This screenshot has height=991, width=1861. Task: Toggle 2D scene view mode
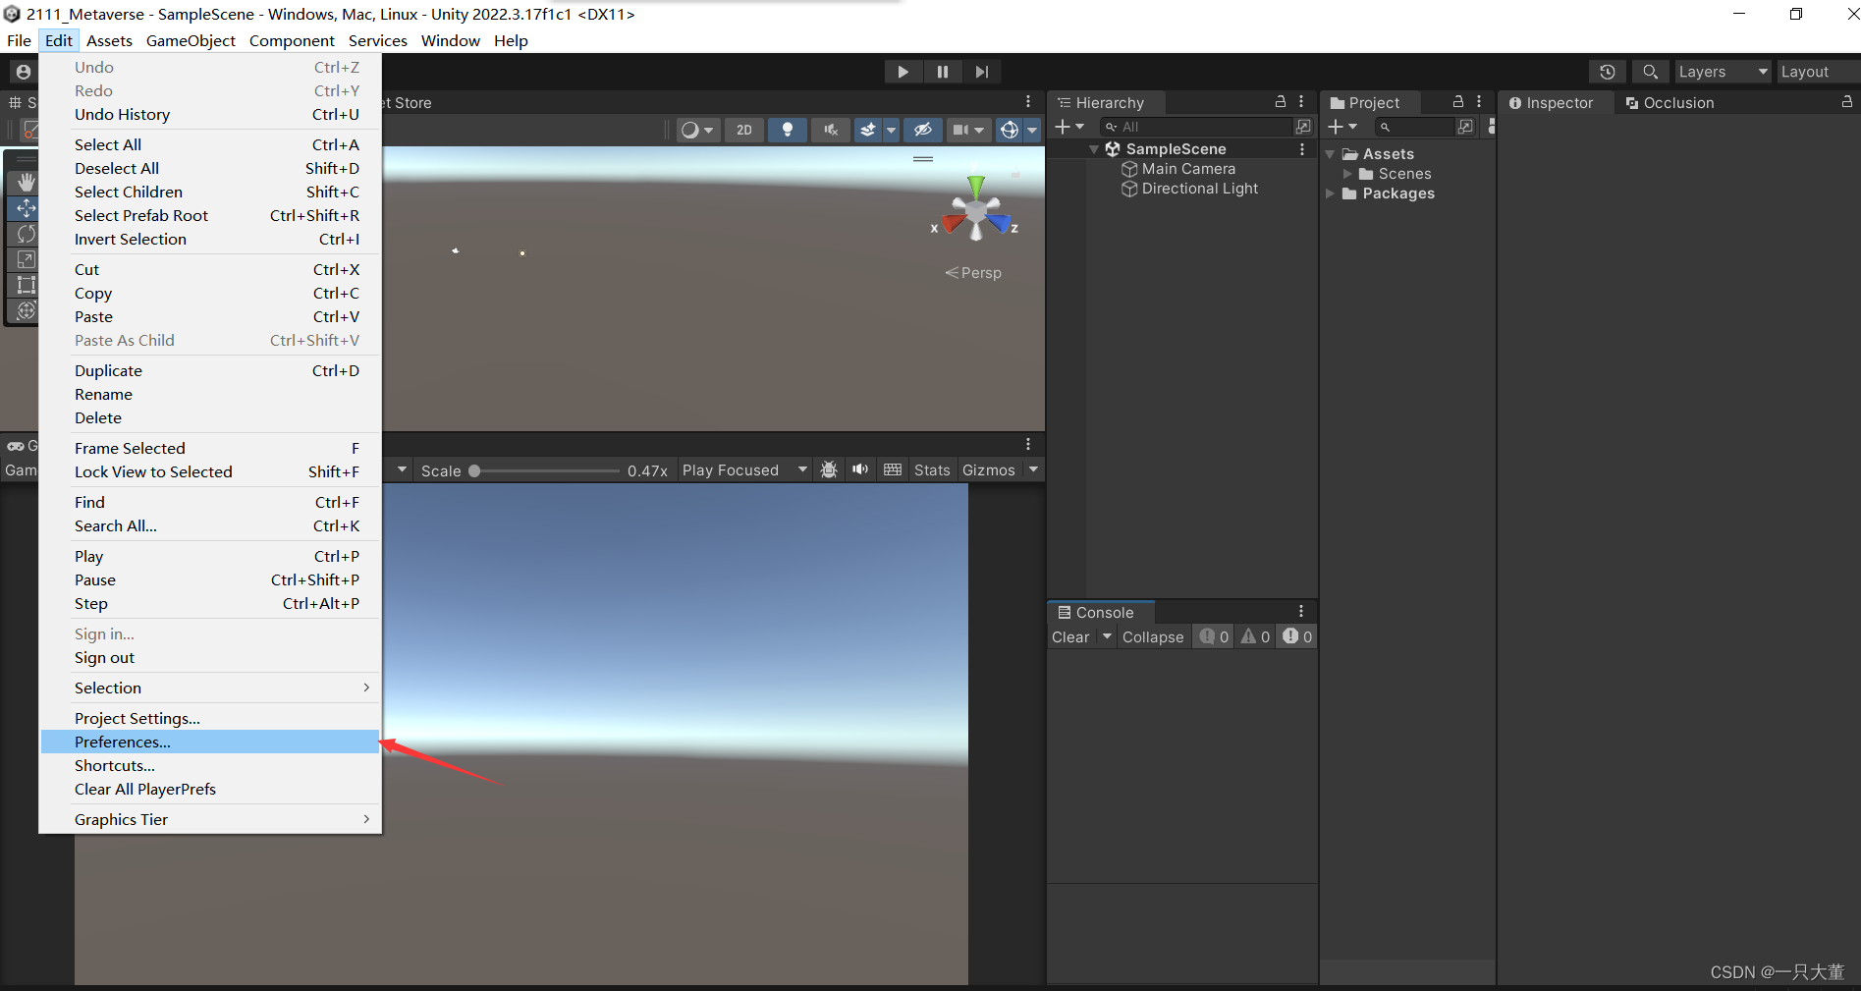(x=744, y=130)
